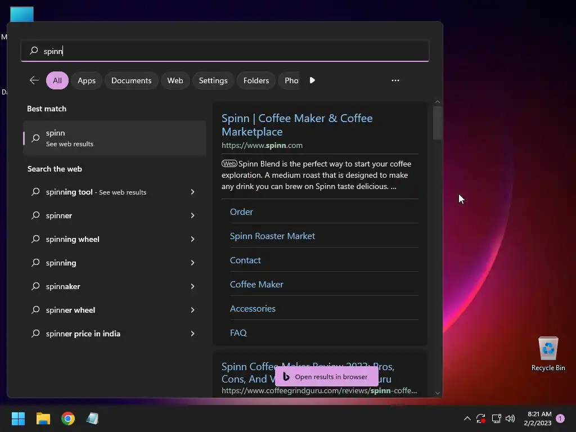Click the scrollbar up arrow
Screen dimensions: 576x432
pos(437,102)
